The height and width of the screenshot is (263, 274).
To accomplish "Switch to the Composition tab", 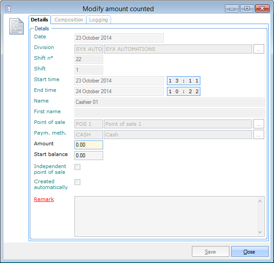I will coord(69,20).
